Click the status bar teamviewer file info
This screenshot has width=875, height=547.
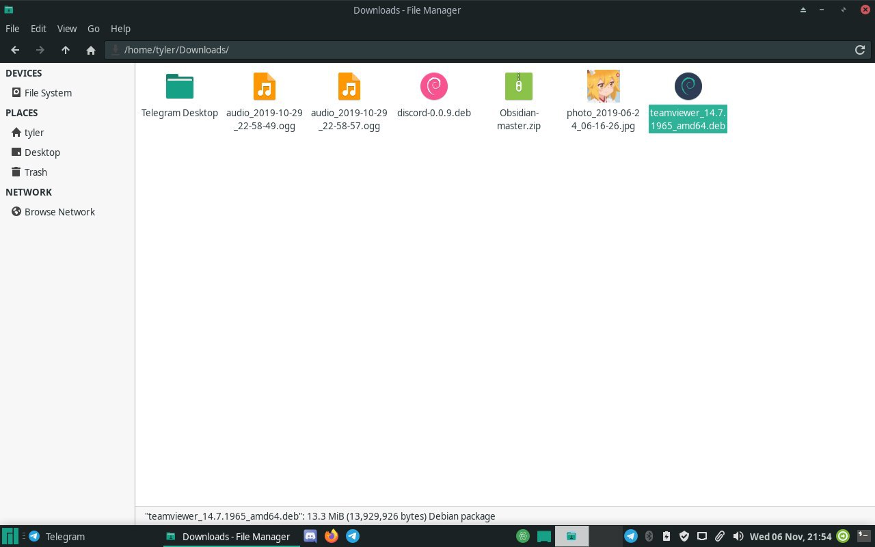coord(320,516)
